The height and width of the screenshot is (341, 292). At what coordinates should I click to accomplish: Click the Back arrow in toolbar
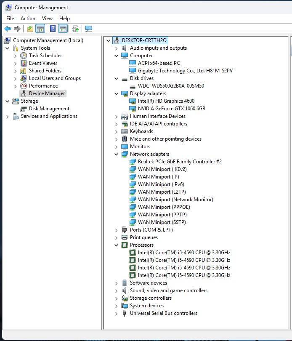tap(8, 29)
